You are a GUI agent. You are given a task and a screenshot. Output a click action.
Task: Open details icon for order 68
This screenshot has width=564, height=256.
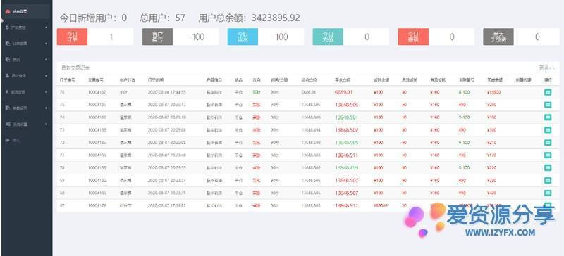click(x=548, y=193)
